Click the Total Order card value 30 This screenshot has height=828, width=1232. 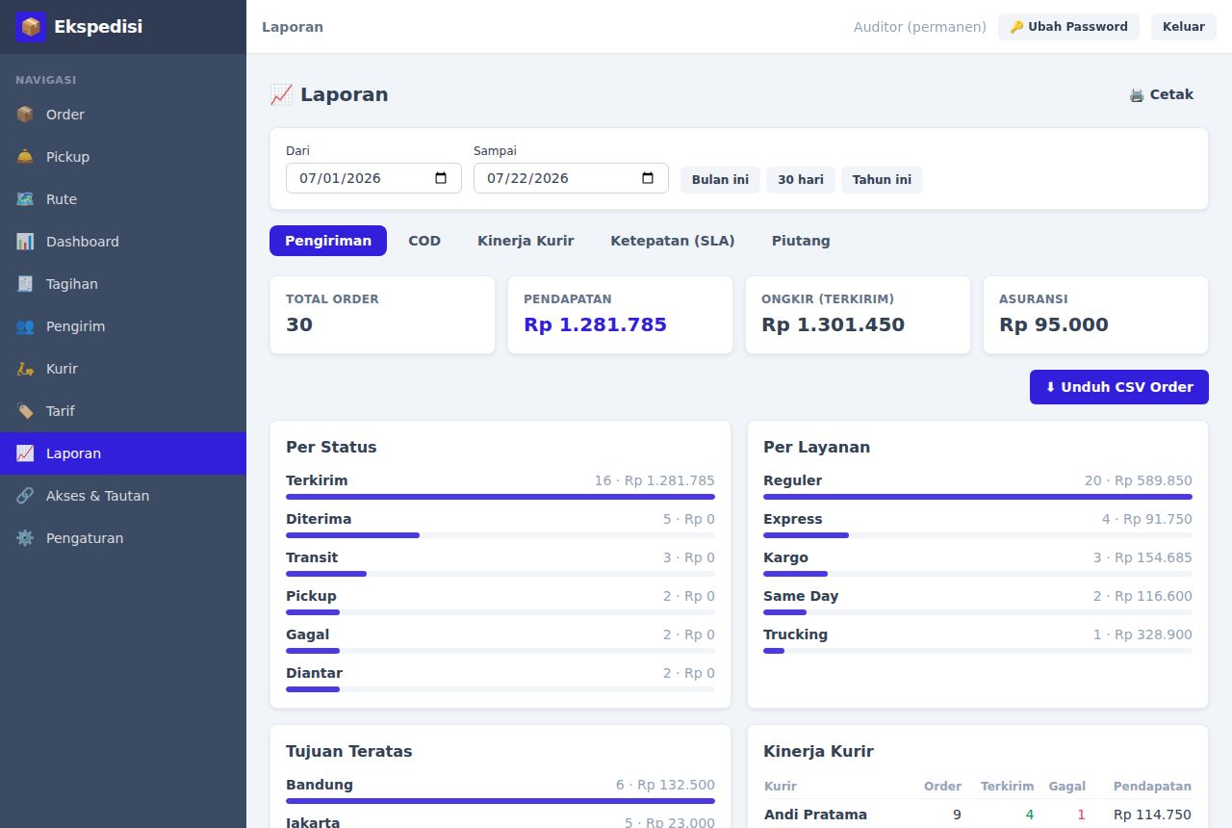pos(299,324)
